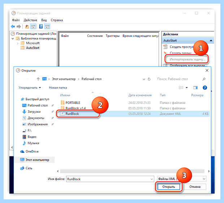Viewport: 224px width, 203px height.
Task: Open the address bar history dropdown
Action: click(144, 79)
